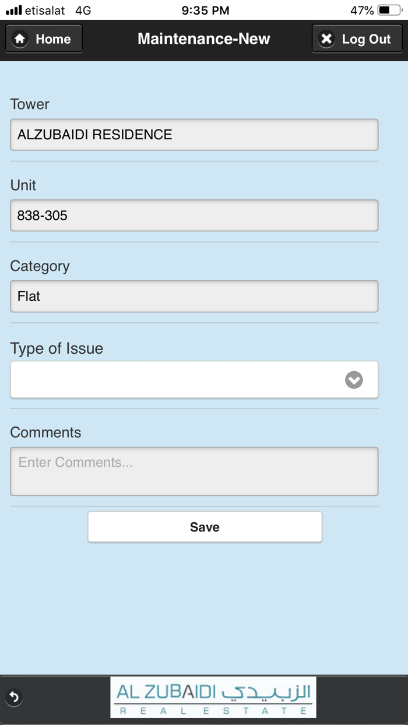Focus the Enter Comments text area
Viewport: 408px width, 725px height.
194,471
